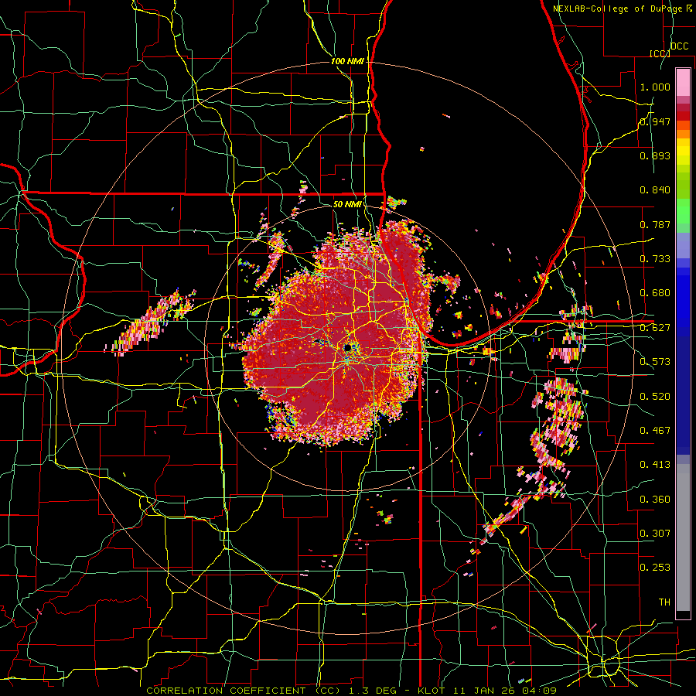Screen dimensions: 696x696
Task: Click the 0.573 scale value
Action: click(655, 362)
